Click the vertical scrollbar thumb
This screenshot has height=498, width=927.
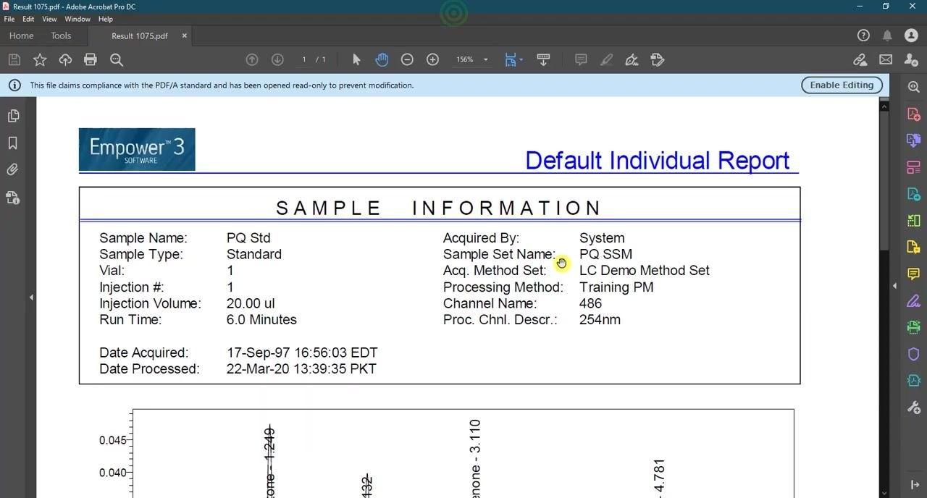884,181
